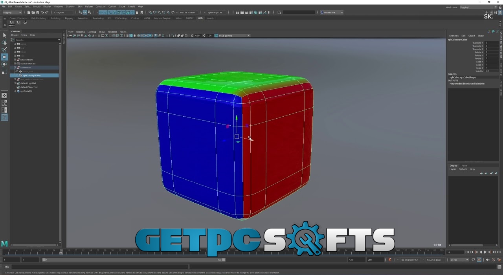Open the viewport Renderer menu
The image size is (503, 275).
(112, 32)
